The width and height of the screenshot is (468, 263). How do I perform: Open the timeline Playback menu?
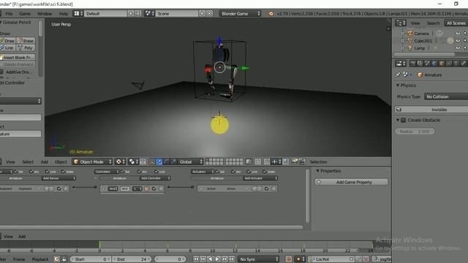pyautogui.click(x=40, y=259)
